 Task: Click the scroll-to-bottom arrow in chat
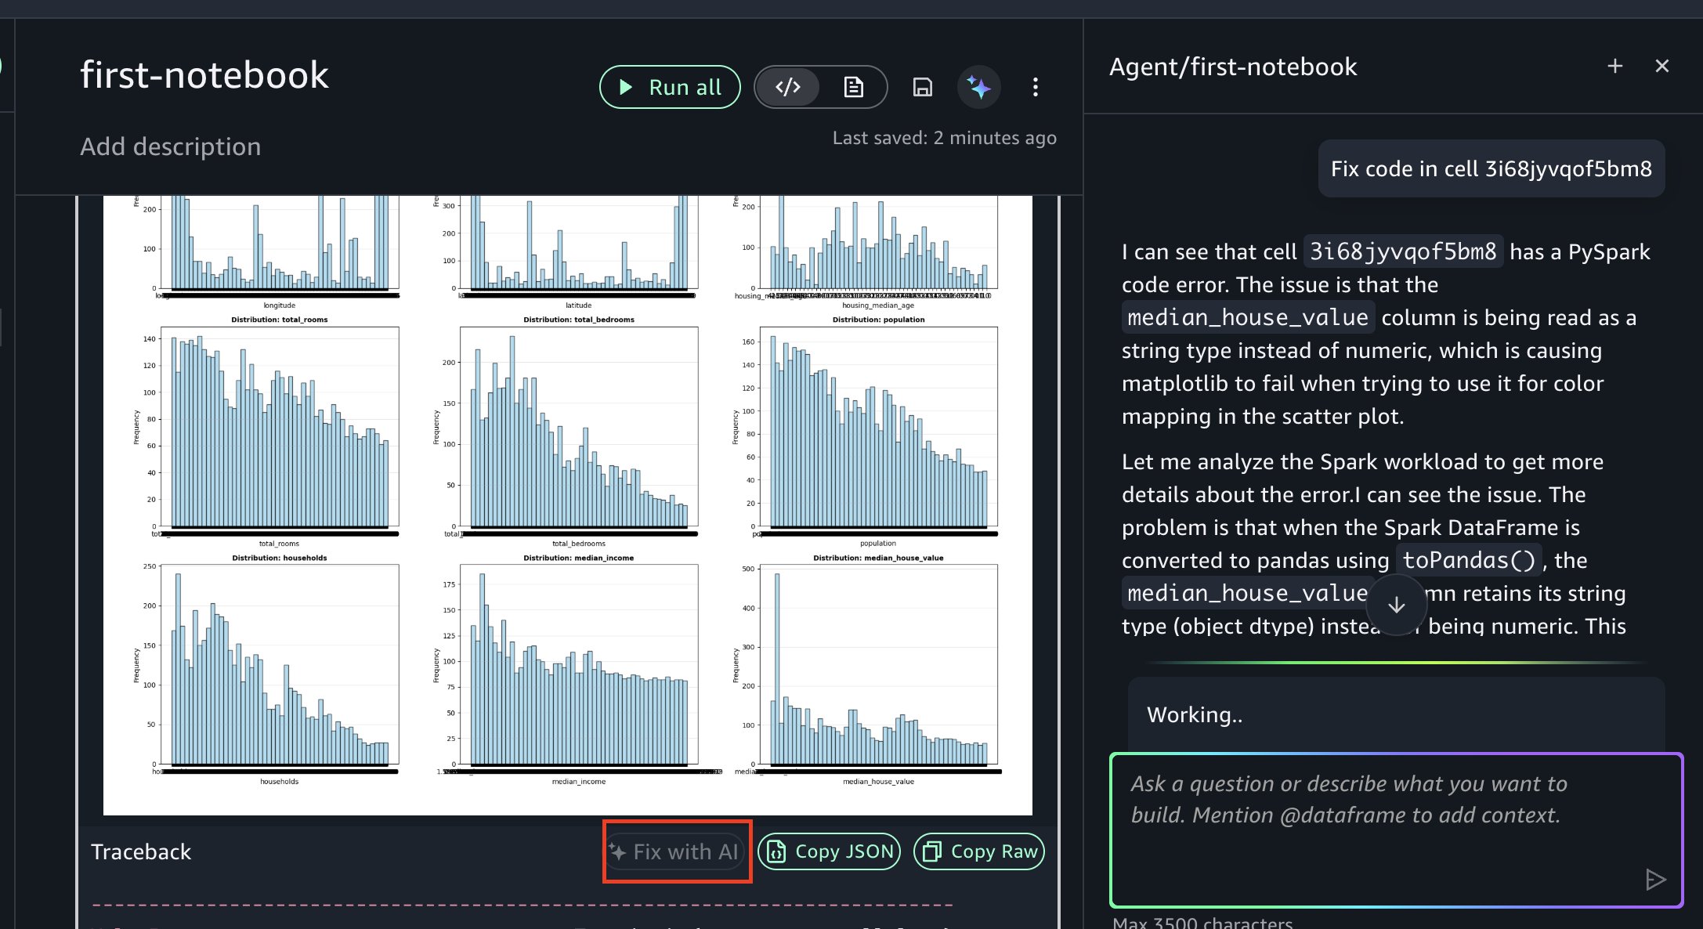click(x=1396, y=605)
